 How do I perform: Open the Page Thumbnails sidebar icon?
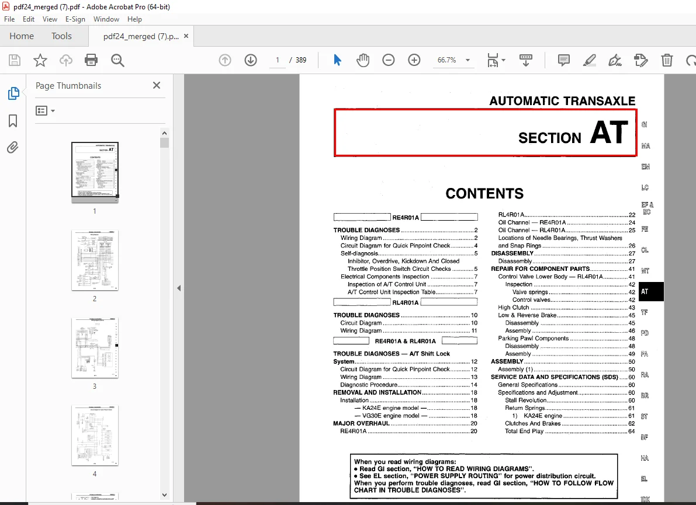click(13, 93)
